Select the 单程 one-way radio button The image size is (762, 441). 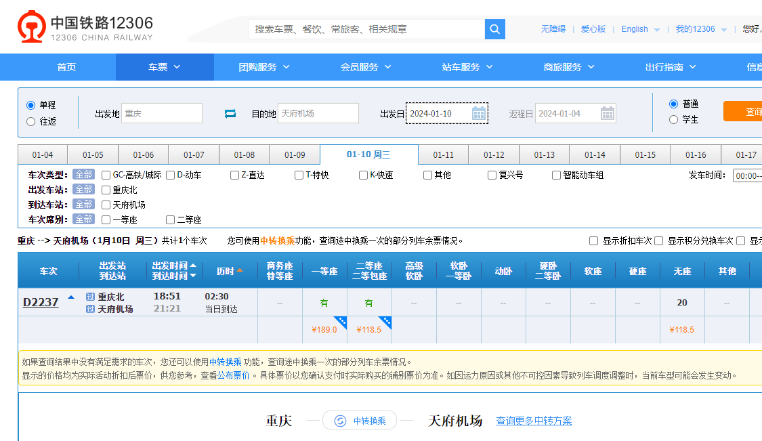pos(31,105)
